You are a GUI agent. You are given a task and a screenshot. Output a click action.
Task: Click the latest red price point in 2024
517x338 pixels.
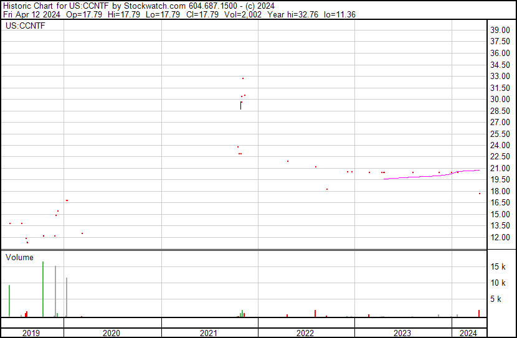click(x=480, y=194)
